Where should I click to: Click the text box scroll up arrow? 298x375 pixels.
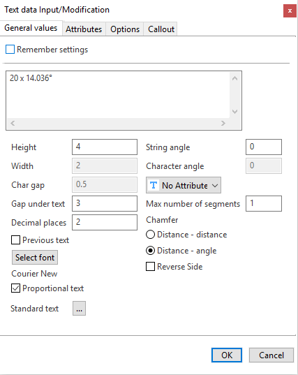pos(234,78)
